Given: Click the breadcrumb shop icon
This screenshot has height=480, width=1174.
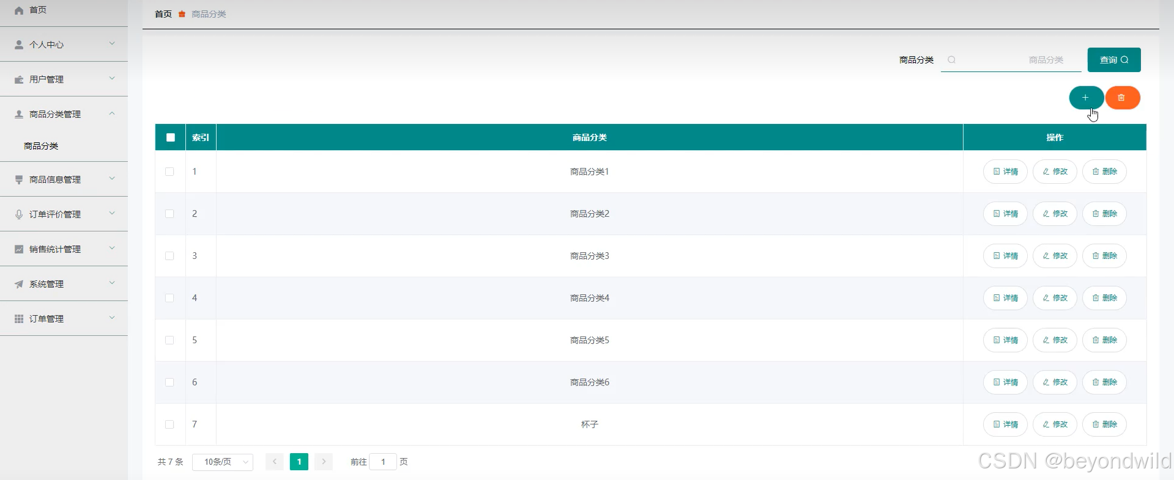Looking at the screenshot, I should click(x=182, y=14).
